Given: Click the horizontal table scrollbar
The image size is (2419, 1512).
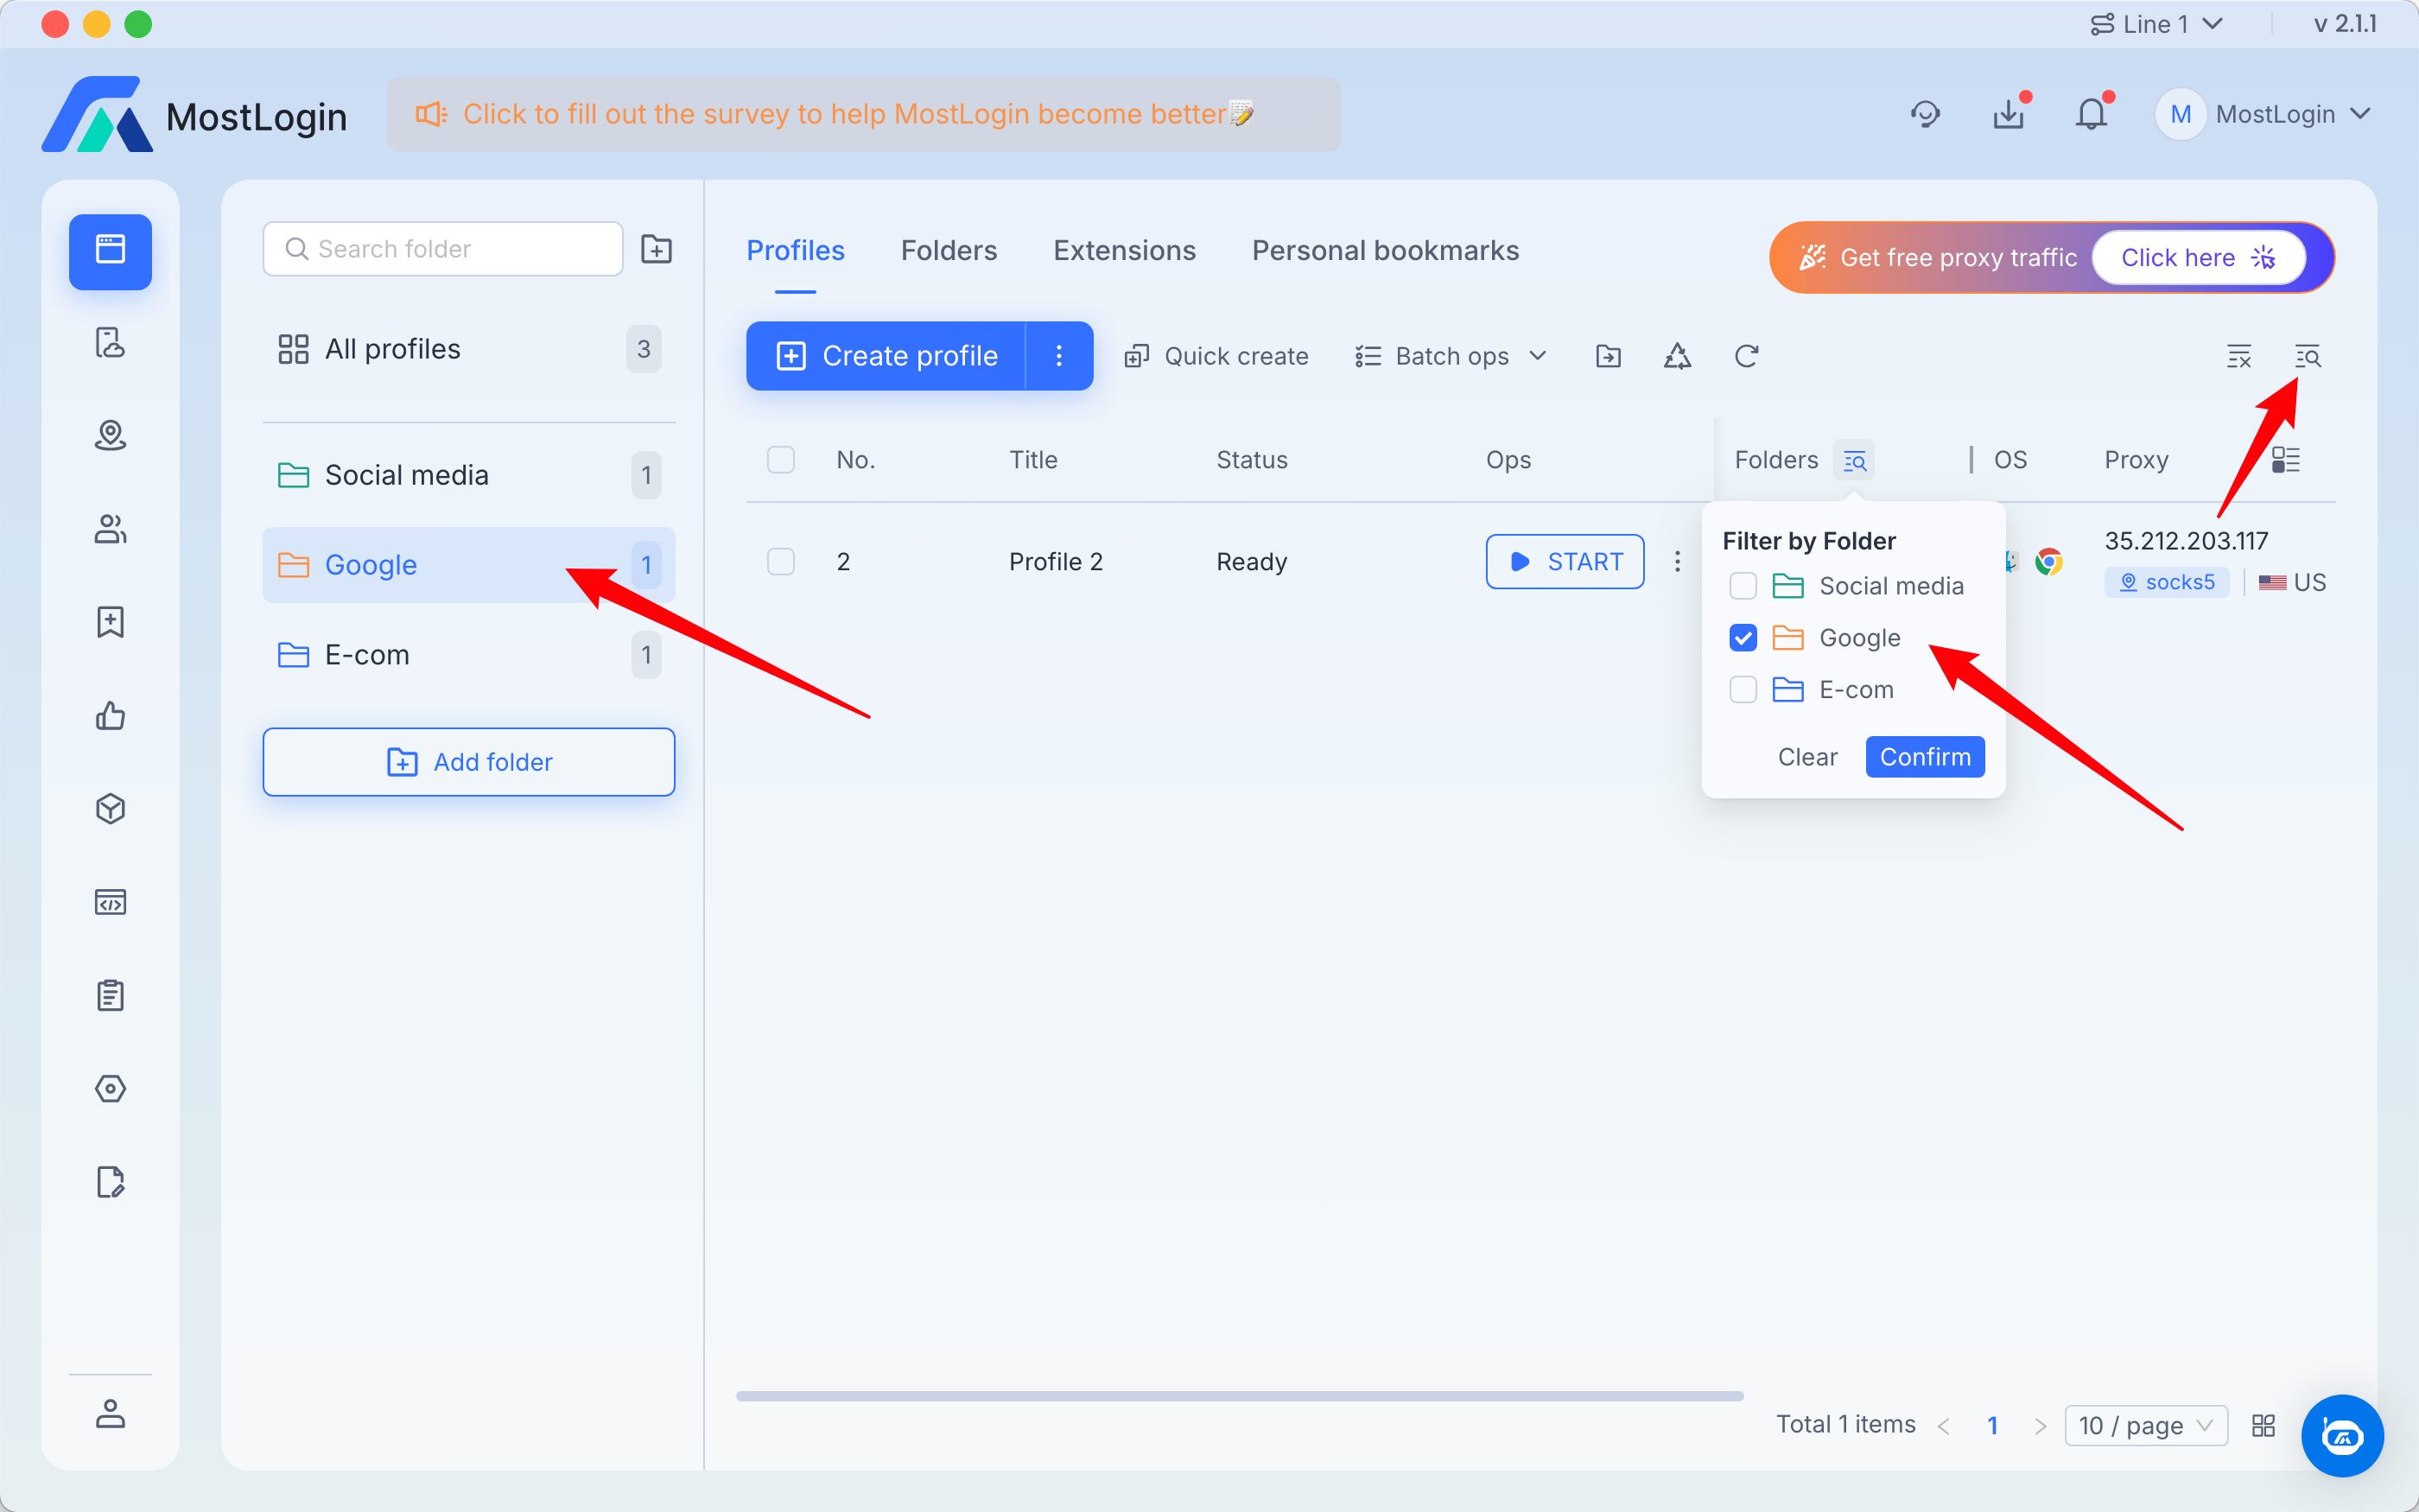Looking at the screenshot, I should 1240,1395.
